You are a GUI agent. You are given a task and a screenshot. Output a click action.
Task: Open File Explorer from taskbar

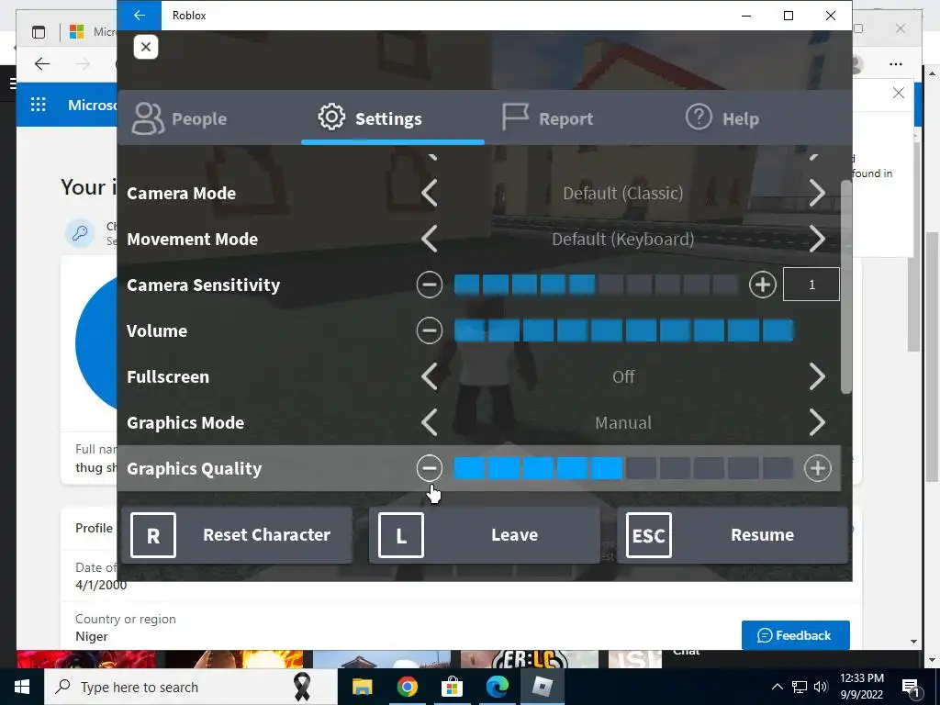(362, 687)
